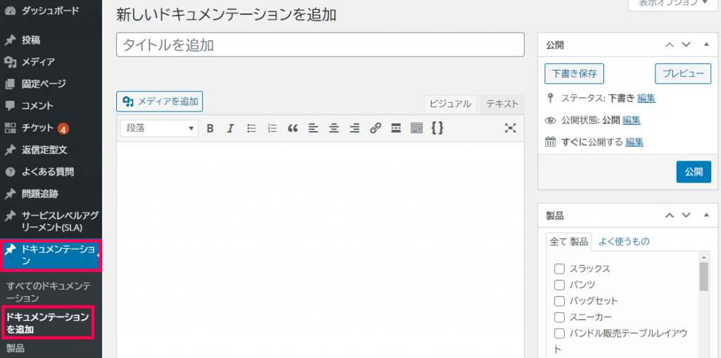Move the 製品 panel up
Screen dimensions: 721x358
click(670, 215)
